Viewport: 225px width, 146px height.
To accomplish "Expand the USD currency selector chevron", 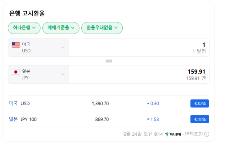I will 63,47.
